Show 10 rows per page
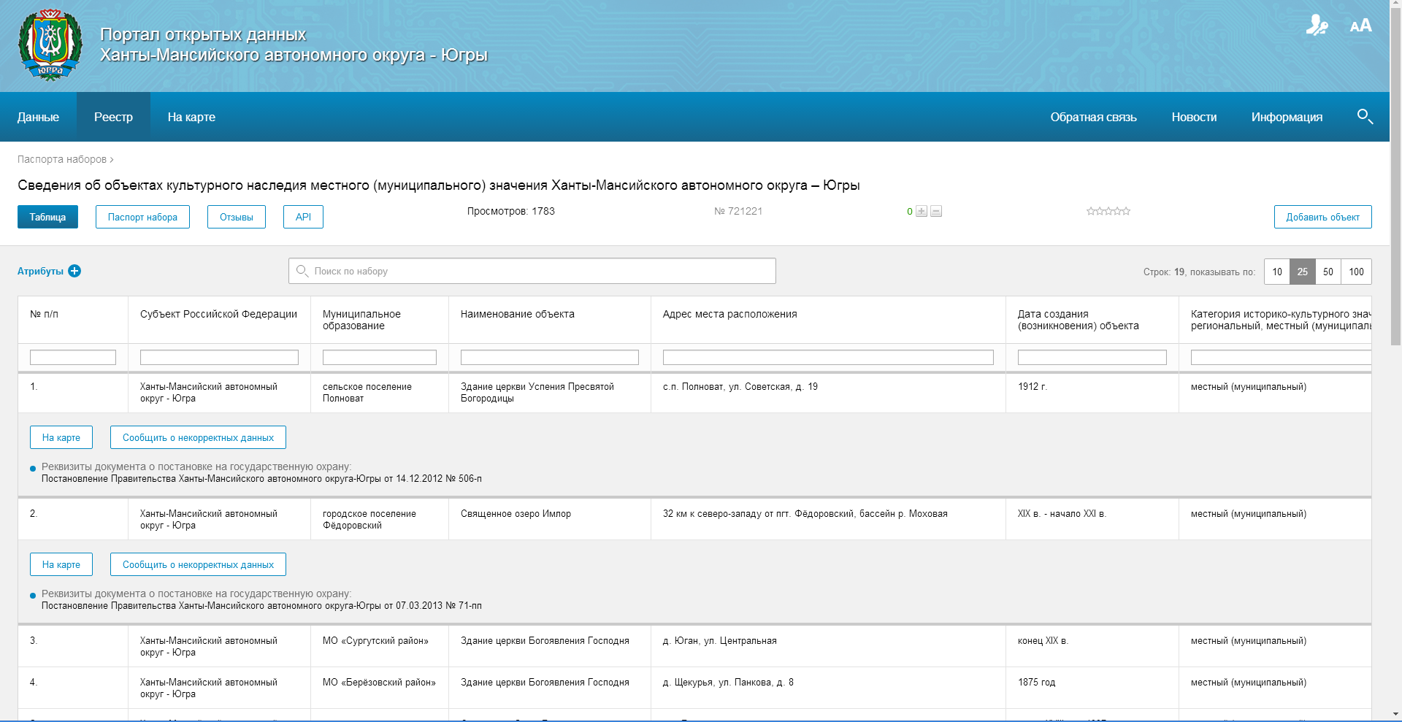This screenshot has height=722, width=1402. pos(1277,272)
